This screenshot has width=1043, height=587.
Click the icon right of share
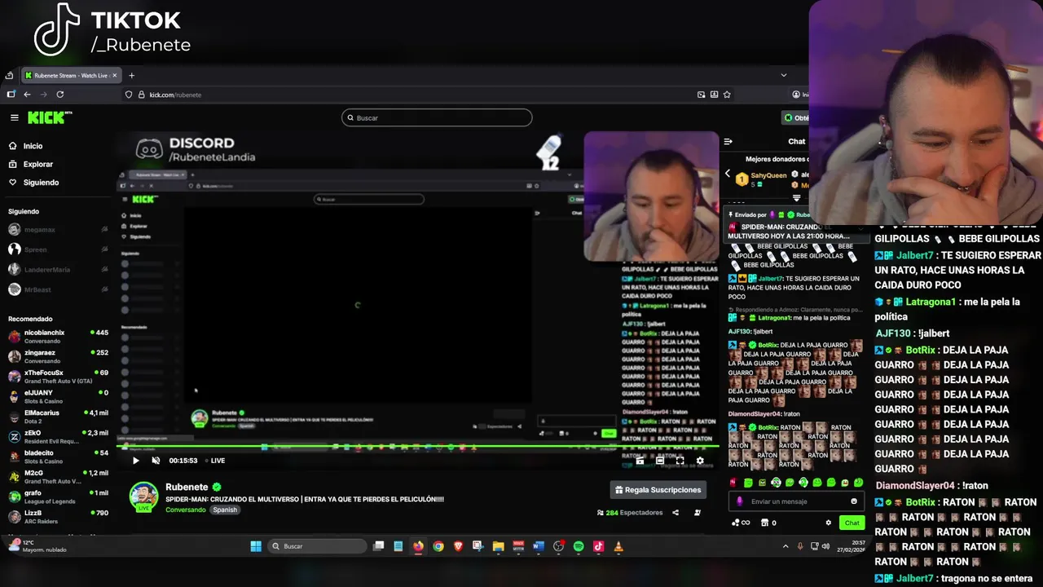(698, 513)
